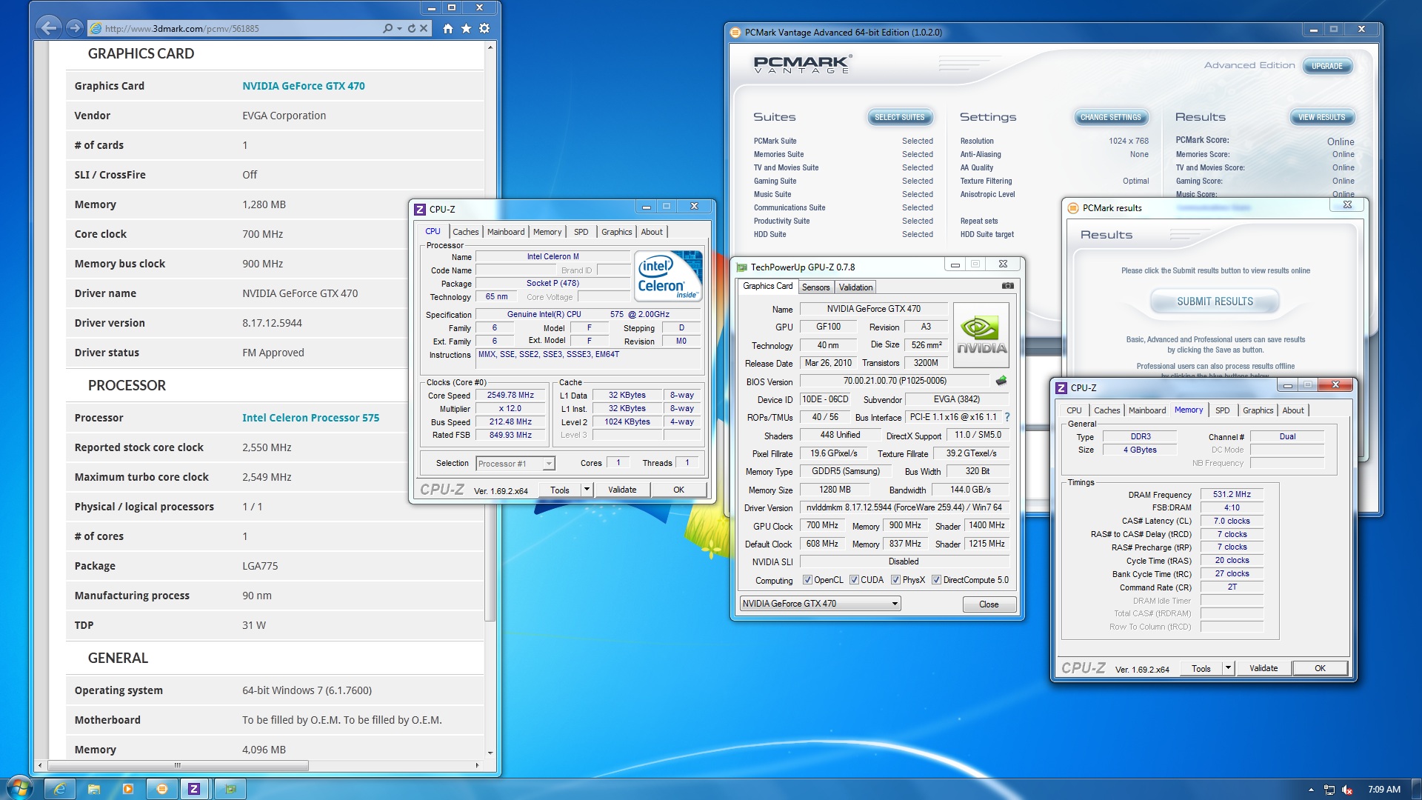Toggle the DirectCompute 5.0 checkbox

point(936,580)
